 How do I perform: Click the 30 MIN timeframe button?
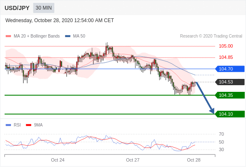[44, 8]
